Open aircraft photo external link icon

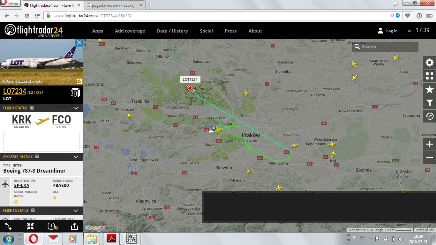(x=79, y=81)
